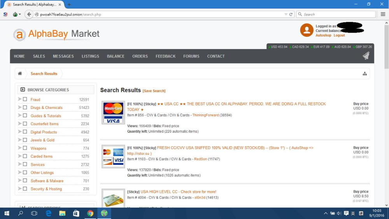The height and width of the screenshot is (219, 389).
Task: Open vendor RedSon profile link
Action: tap(200, 159)
